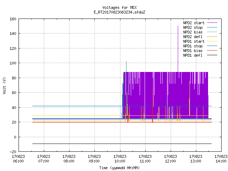
Task: Click the x-axis tick 170823 11:00
Action: click(145, 159)
